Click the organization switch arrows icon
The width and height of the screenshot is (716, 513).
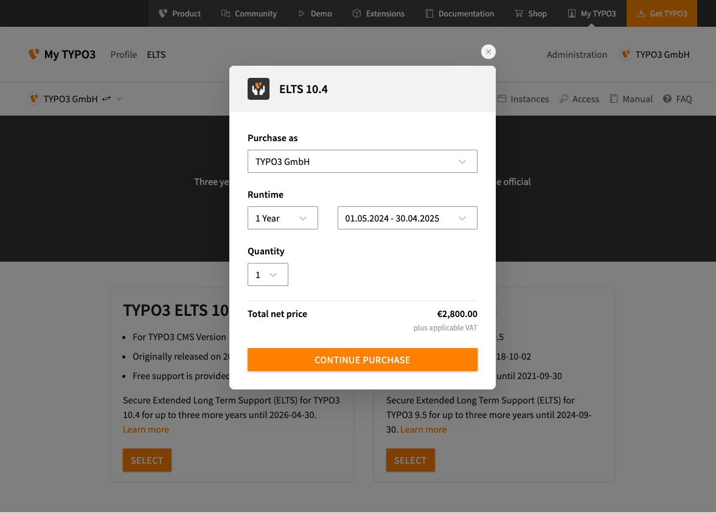click(106, 99)
